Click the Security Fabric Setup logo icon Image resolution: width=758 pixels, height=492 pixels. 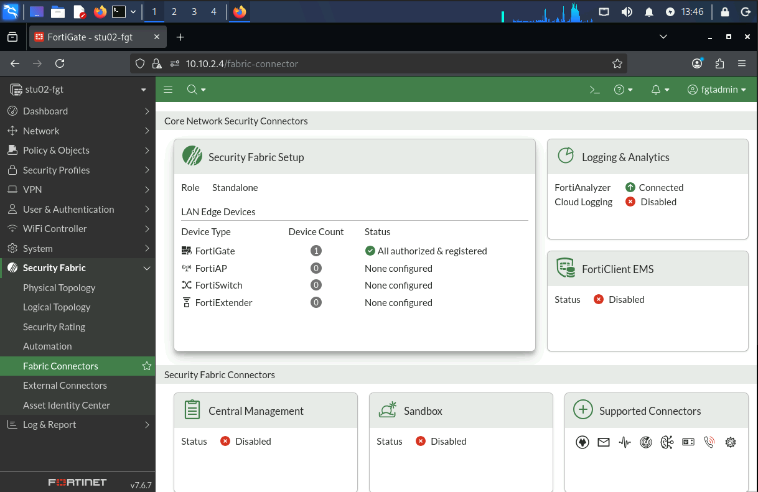tap(192, 155)
